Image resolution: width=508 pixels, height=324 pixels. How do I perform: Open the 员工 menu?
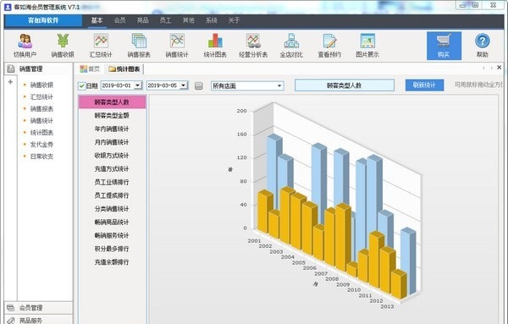[x=165, y=20]
